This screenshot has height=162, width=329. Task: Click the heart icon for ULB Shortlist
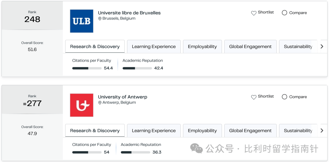tap(254, 13)
